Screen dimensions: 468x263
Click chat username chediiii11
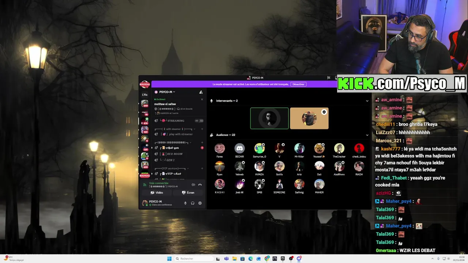[x=385, y=124]
